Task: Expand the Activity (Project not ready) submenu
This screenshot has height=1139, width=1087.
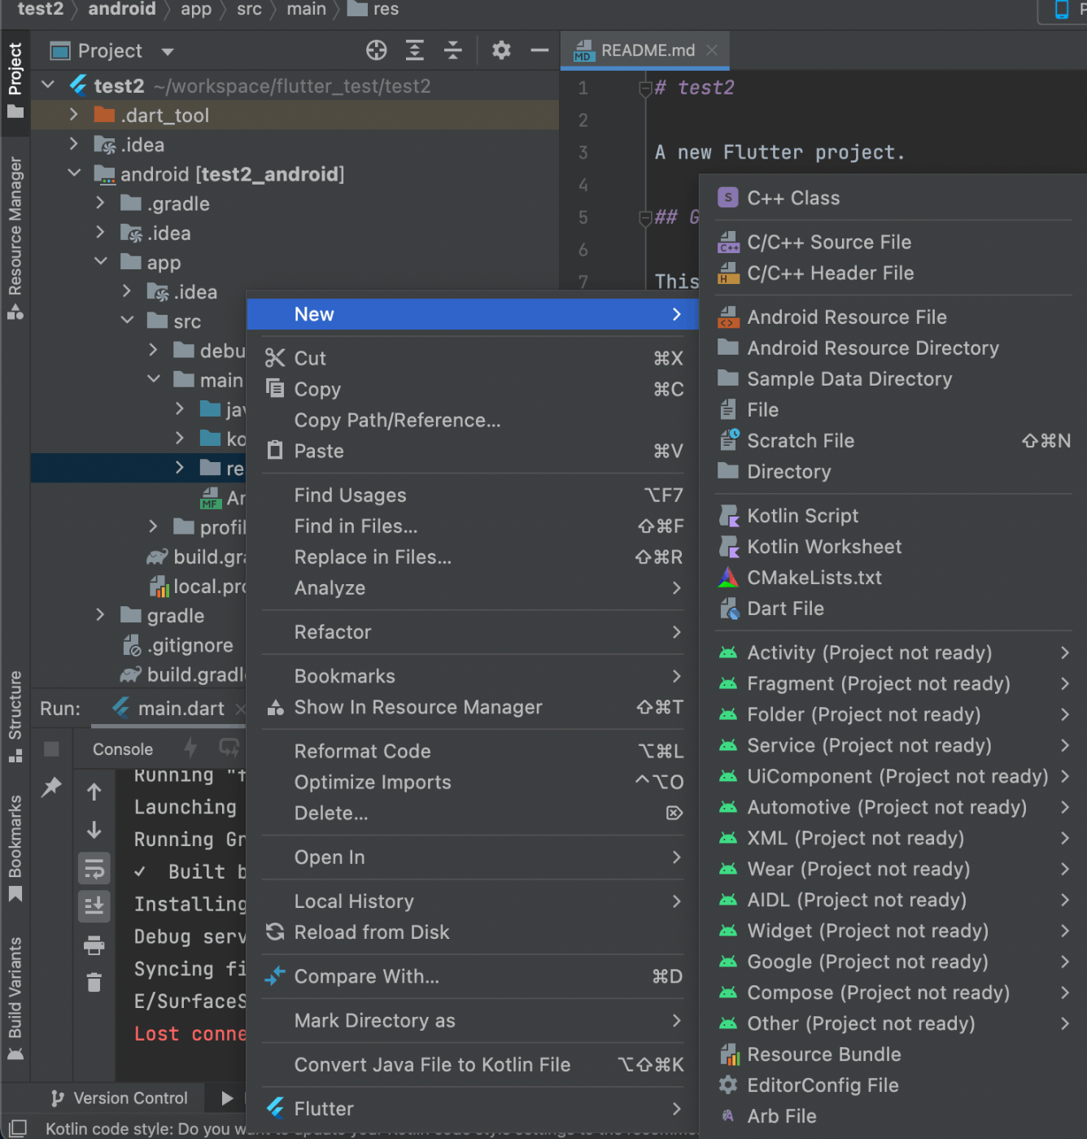Action: click(x=893, y=652)
